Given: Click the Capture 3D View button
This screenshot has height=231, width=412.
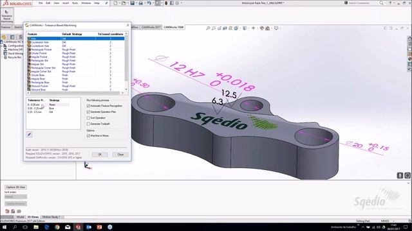Looking at the screenshot, I should pyautogui.click(x=15, y=187).
